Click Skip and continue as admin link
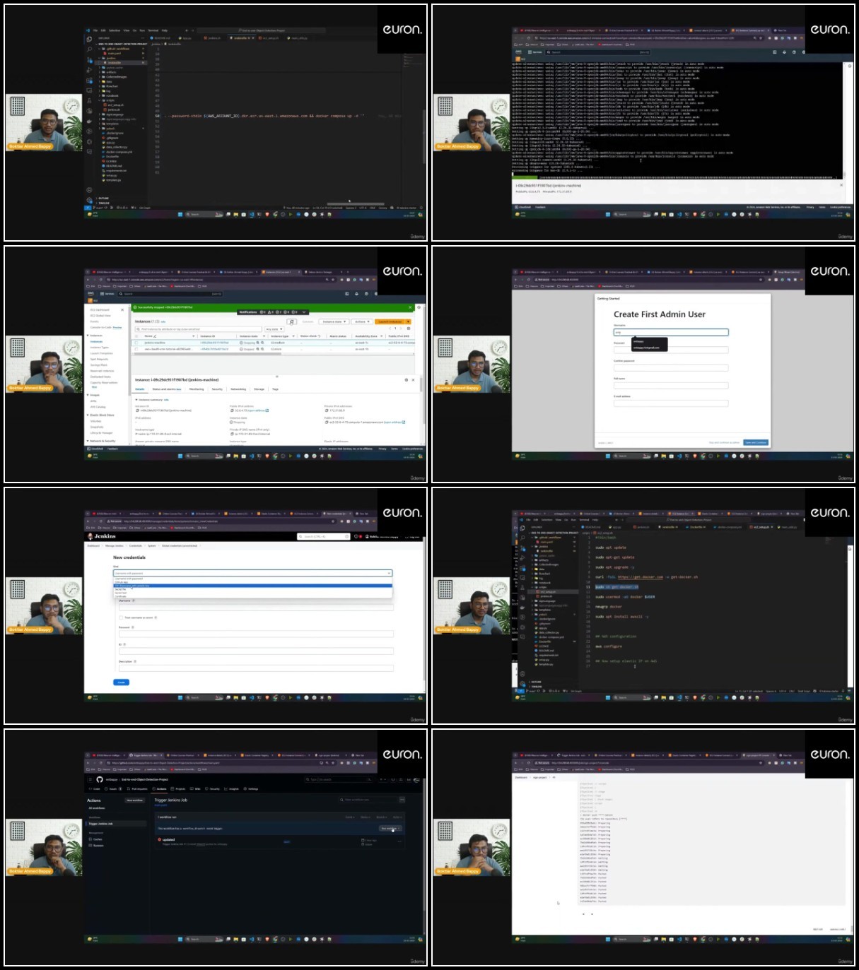The image size is (859, 970). (x=724, y=442)
